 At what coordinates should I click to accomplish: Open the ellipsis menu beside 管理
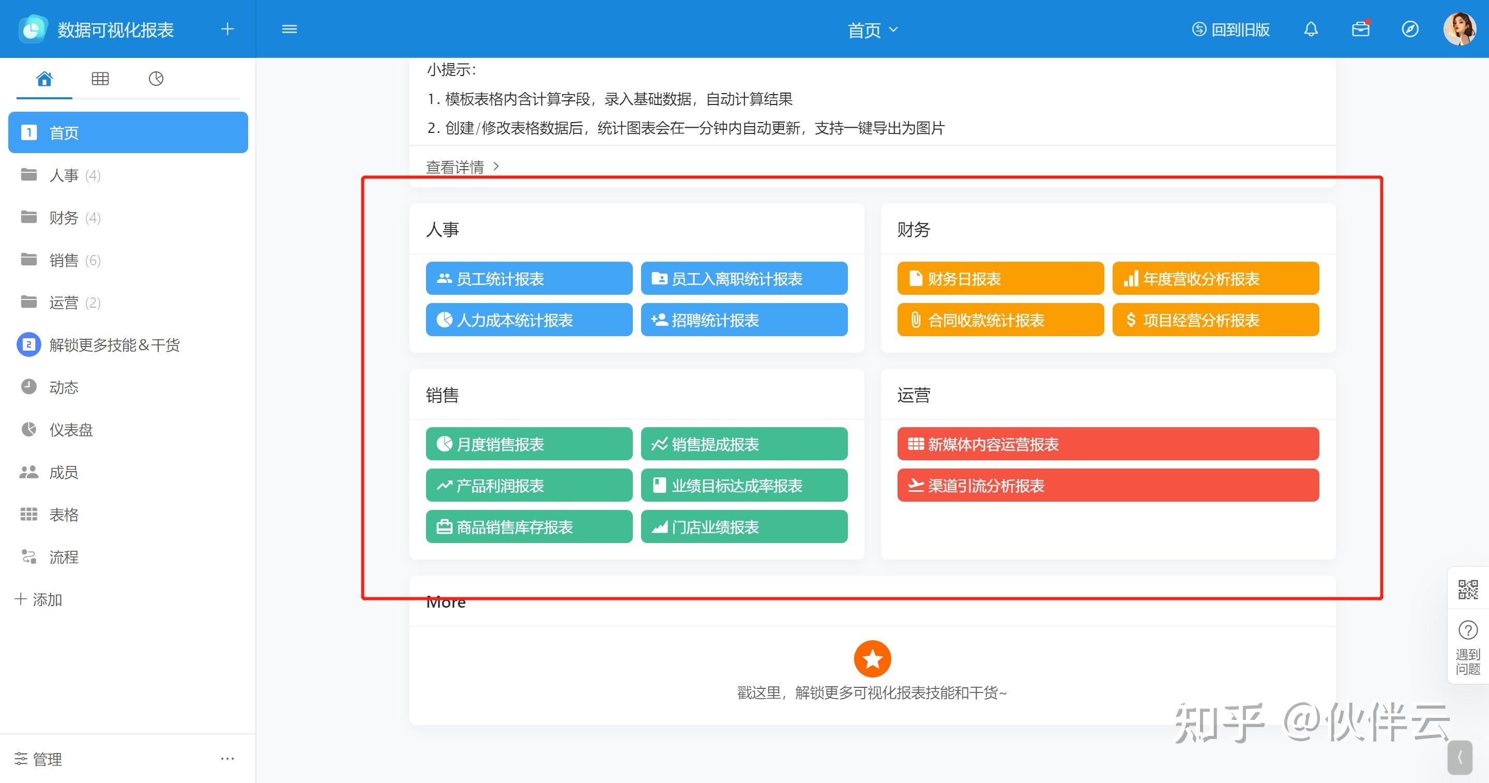pyautogui.click(x=227, y=758)
